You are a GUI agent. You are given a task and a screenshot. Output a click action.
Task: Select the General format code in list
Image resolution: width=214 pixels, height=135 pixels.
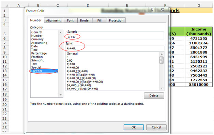pos(72,54)
